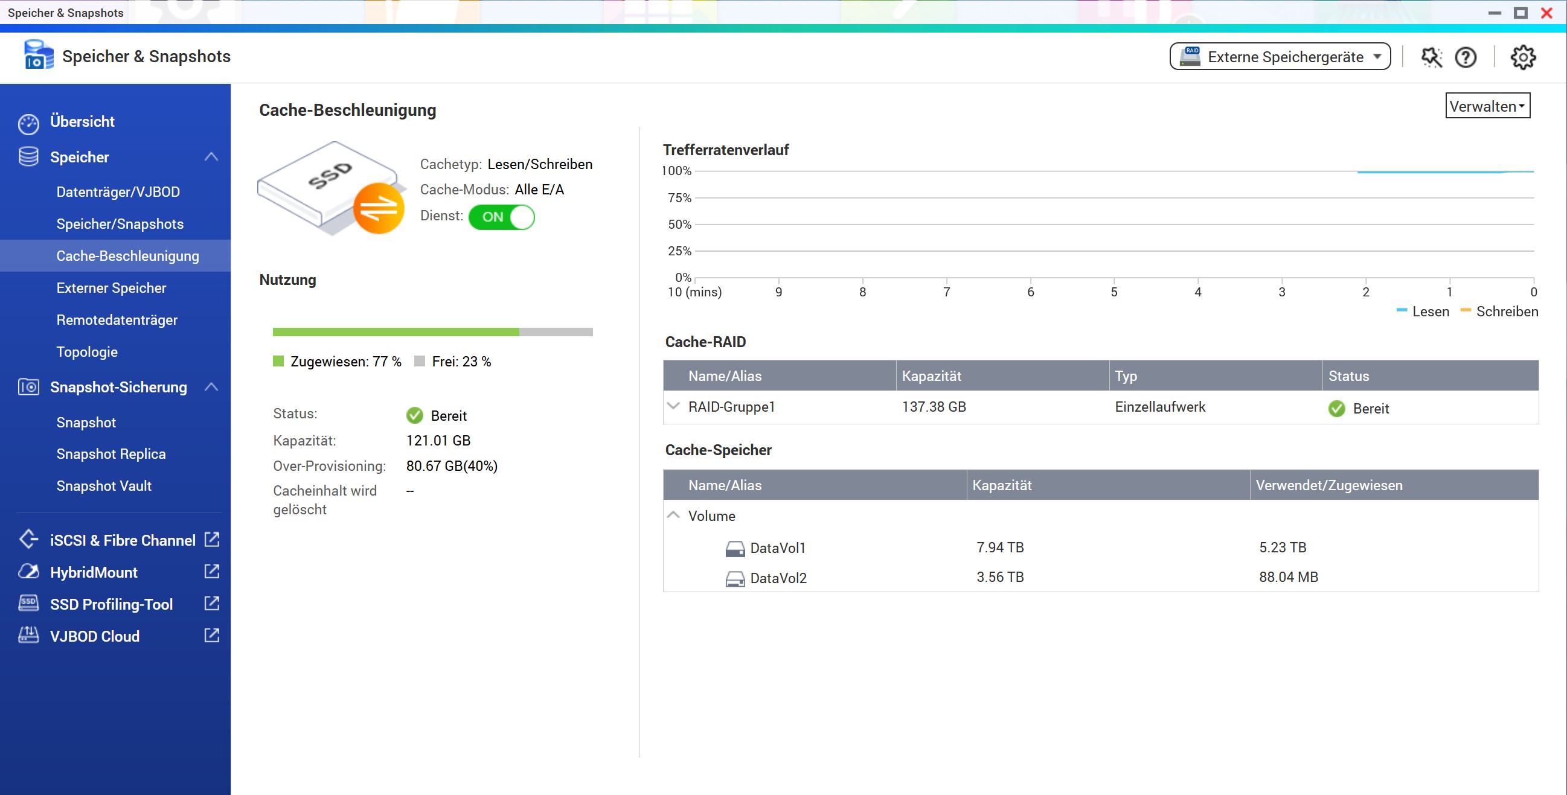Click the DataVol1 volume drive icon

(x=735, y=549)
